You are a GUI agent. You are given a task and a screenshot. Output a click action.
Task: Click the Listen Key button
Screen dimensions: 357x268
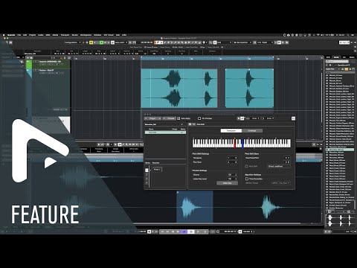click(x=227, y=183)
